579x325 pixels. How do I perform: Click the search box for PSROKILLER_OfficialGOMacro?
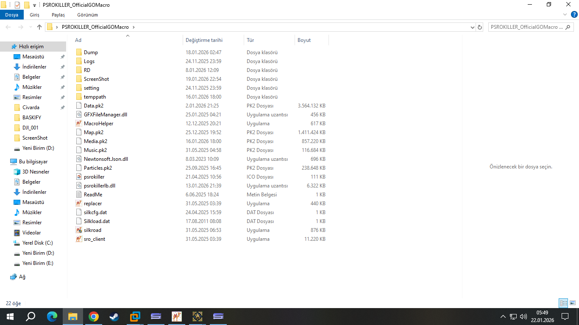click(x=532, y=27)
